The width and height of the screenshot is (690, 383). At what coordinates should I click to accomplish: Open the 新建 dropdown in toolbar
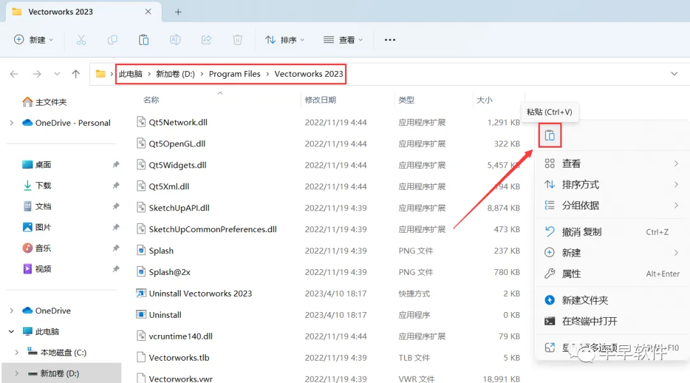click(34, 40)
